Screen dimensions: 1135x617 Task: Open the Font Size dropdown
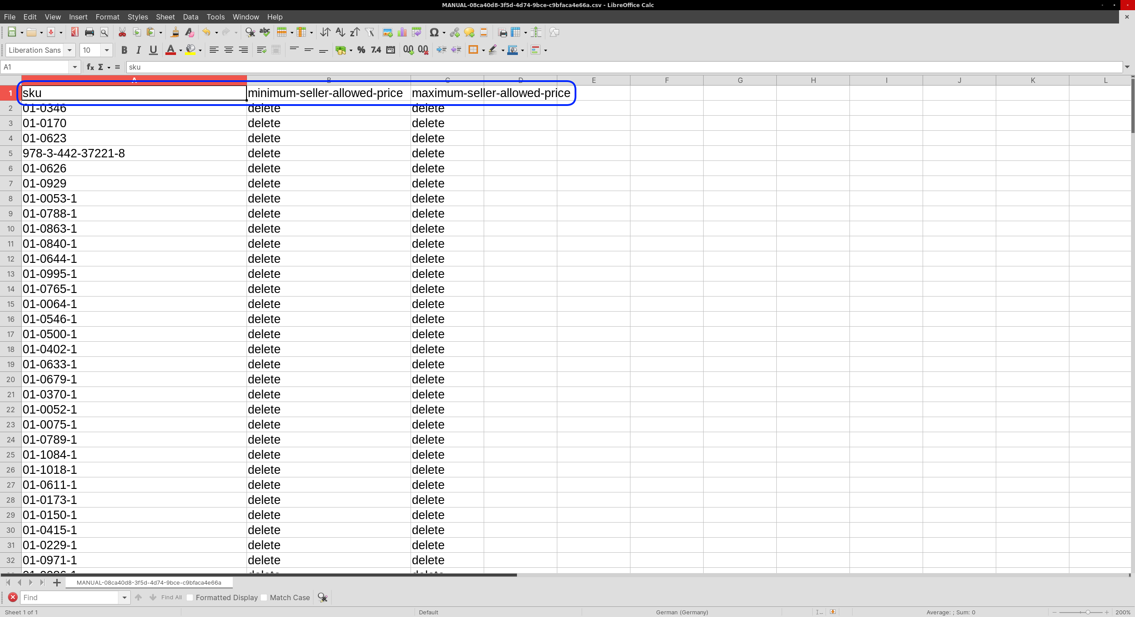tap(107, 50)
